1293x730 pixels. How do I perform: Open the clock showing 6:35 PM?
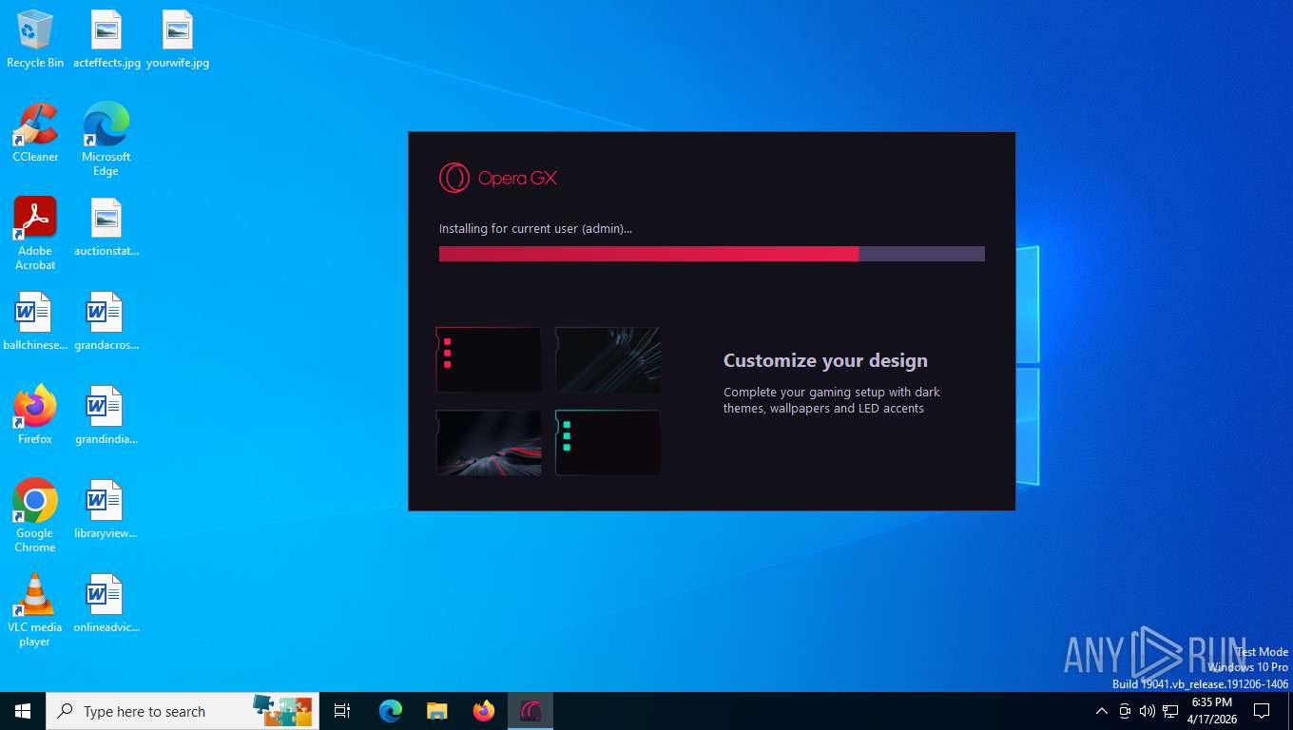(x=1211, y=711)
